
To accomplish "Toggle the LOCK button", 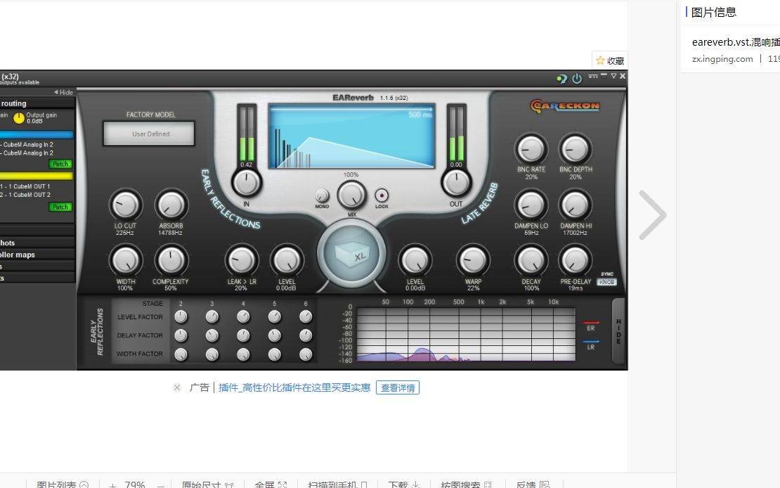I will point(382,195).
